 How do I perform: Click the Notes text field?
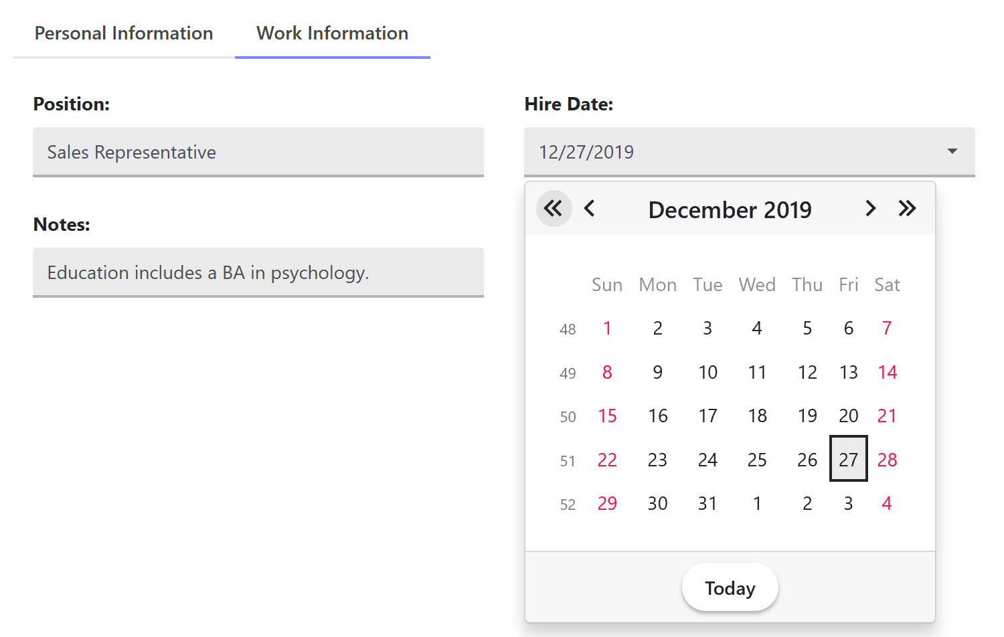(x=258, y=272)
